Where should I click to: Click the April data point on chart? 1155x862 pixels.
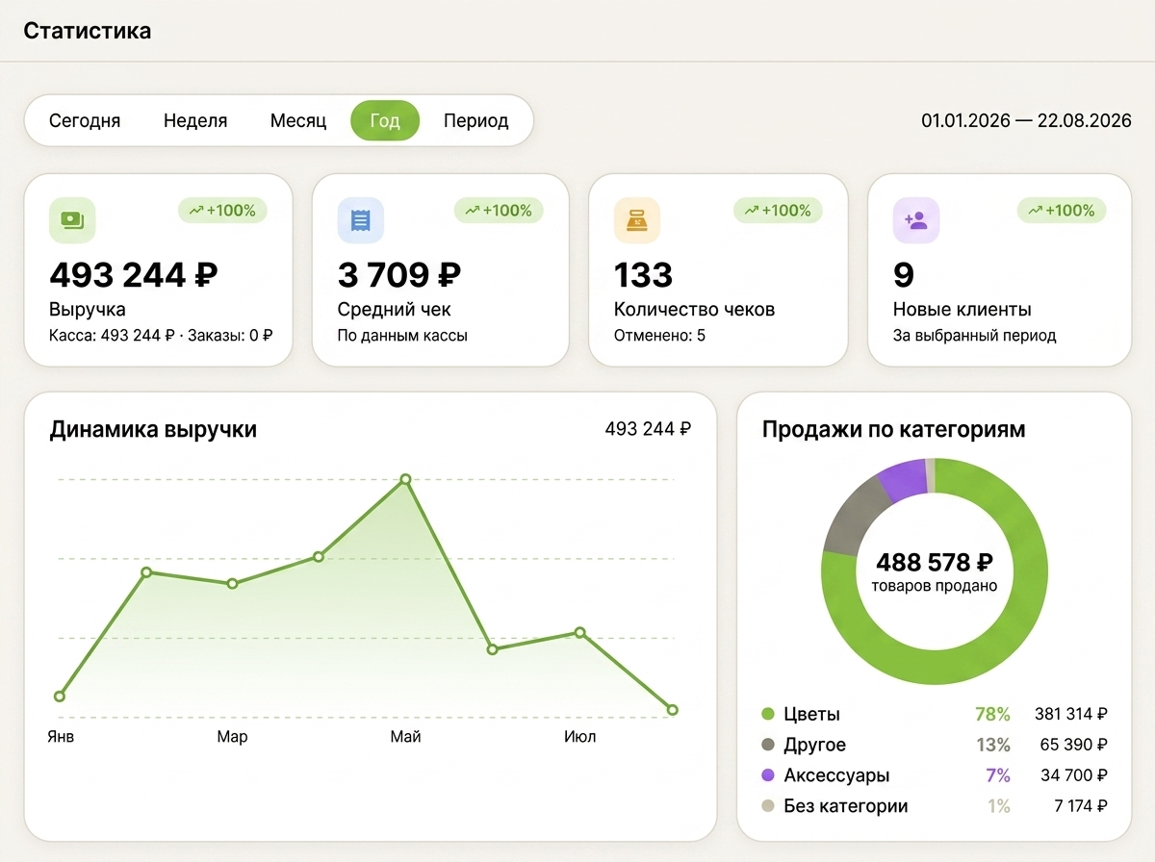(x=319, y=556)
